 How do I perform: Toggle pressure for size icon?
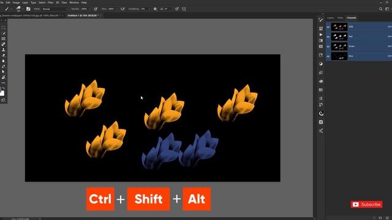(177, 9)
